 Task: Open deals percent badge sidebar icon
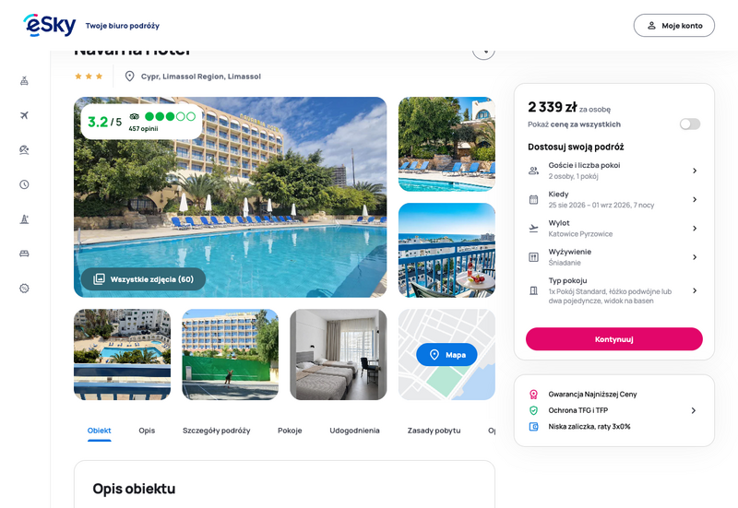[x=25, y=289]
